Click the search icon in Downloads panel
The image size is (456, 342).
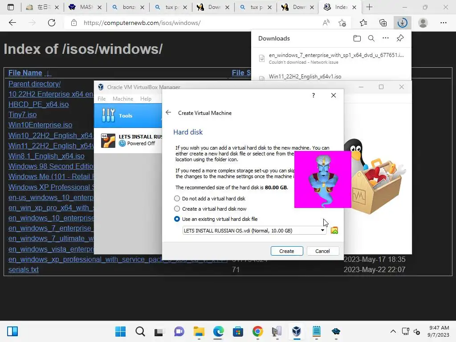coord(371,38)
